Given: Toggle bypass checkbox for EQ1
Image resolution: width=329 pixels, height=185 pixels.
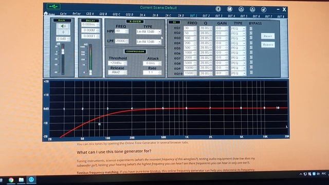Looking at the screenshot, I should [251, 28].
